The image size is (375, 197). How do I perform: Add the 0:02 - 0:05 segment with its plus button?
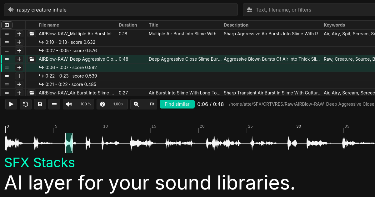19,51
